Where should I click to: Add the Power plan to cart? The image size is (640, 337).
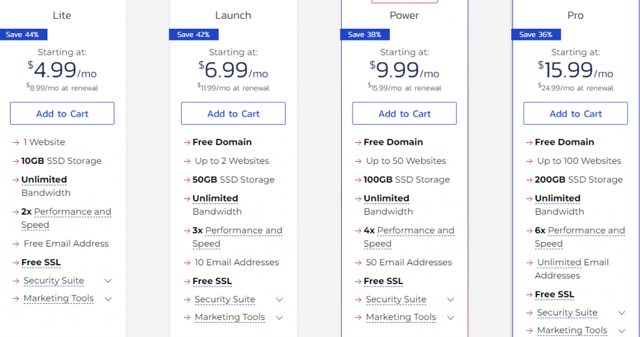tap(404, 114)
